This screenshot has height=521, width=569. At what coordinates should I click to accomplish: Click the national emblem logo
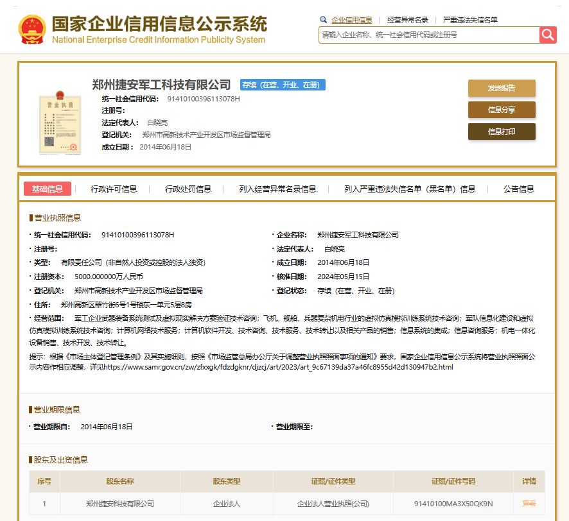pos(31,29)
